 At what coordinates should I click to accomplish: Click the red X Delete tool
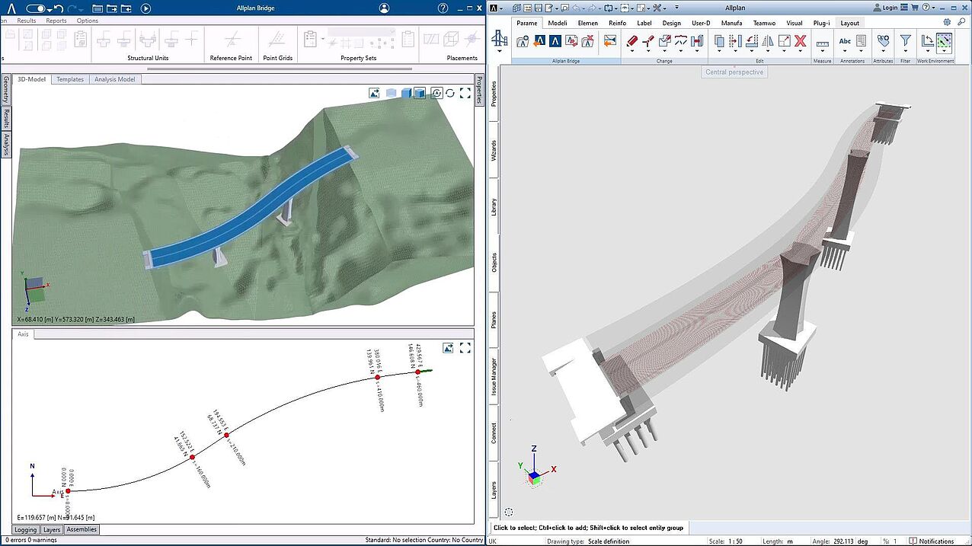coord(800,41)
